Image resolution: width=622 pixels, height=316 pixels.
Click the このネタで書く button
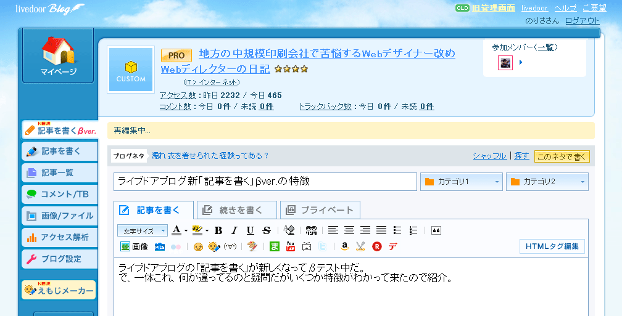coord(562,156)
